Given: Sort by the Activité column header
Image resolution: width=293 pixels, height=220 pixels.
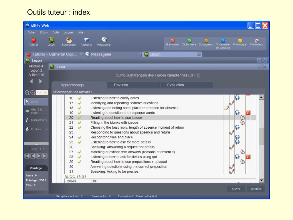Looking at the screenshot, I should tap(71, 181).
